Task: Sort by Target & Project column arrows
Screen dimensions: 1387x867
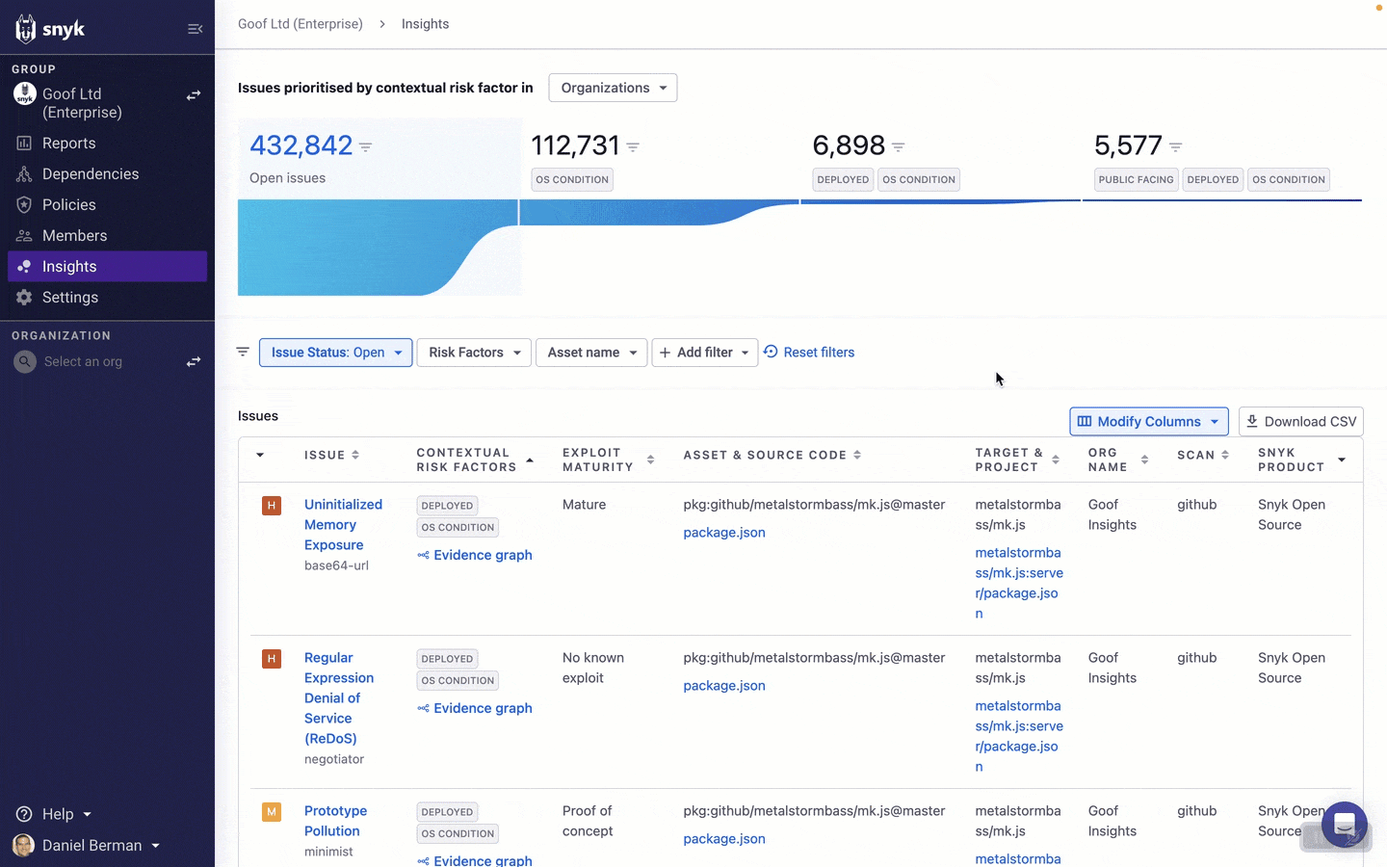Action: point(1056,460)
